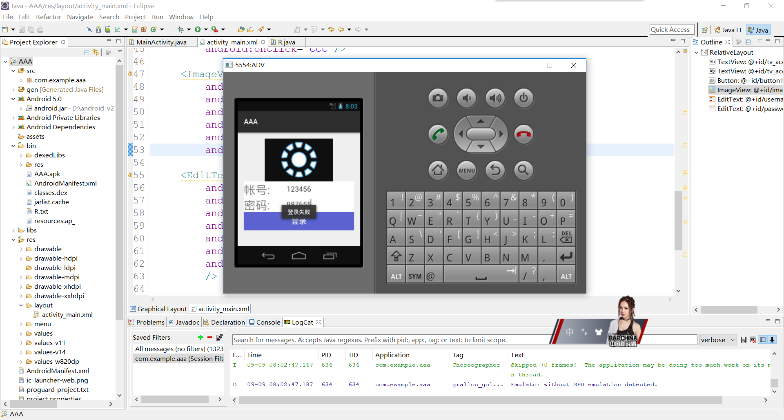784x420 pixels.
Task: Open the Window menu
Action: [x=181, y=17]
